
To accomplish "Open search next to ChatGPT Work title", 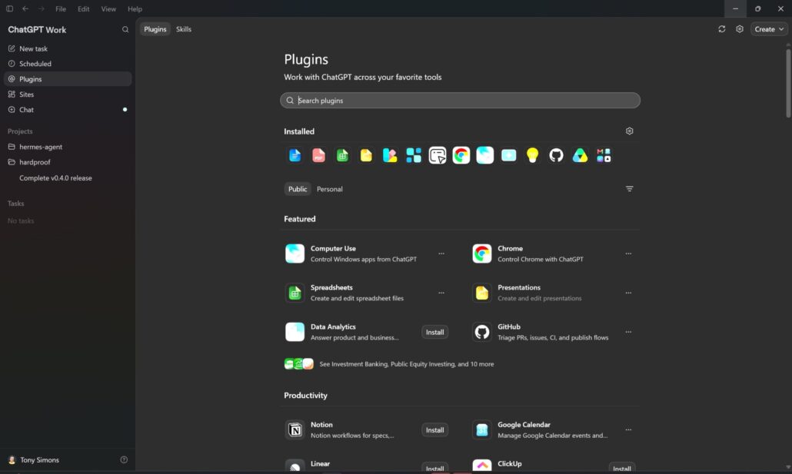I will point(125,30).
